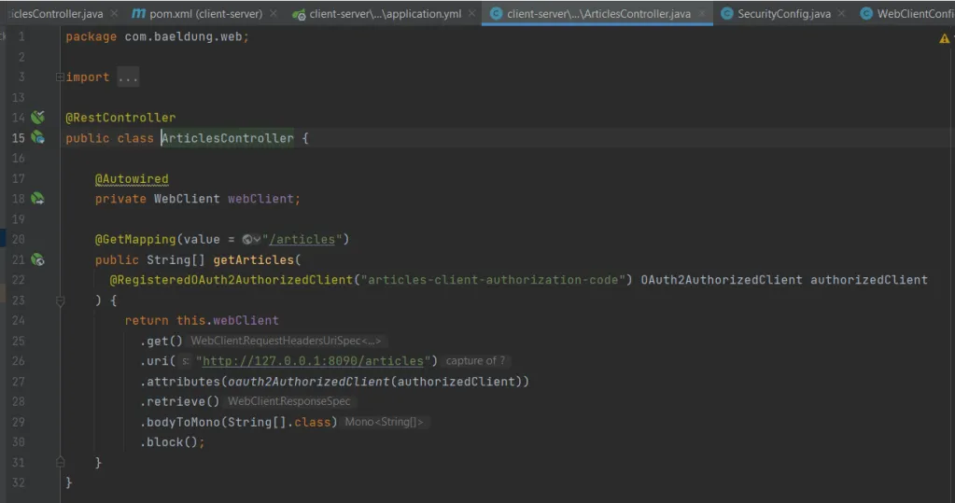Image resolution: width=955 pixels, height=503 pixels.
Task: Click the Mono<String[]> inlay hint
Action: coord(384,422)
